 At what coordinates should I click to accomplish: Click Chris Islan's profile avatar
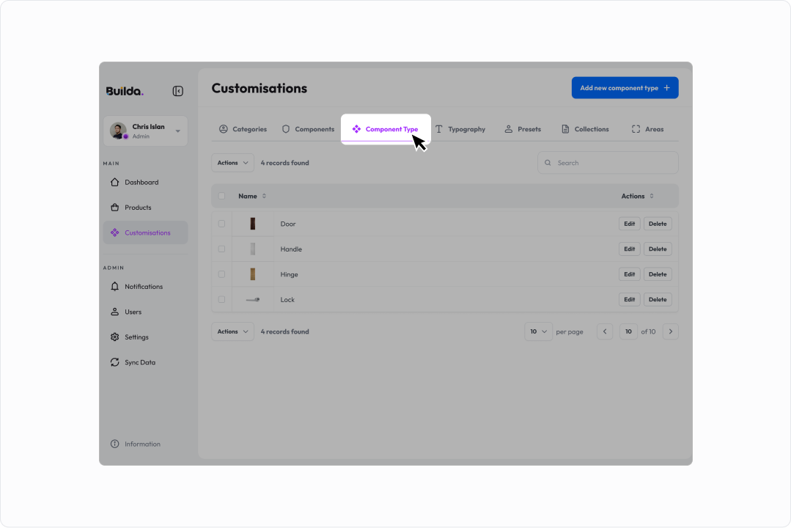point(118,131)
